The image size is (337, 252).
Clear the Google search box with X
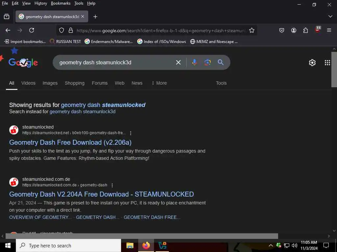coord(178,62)
